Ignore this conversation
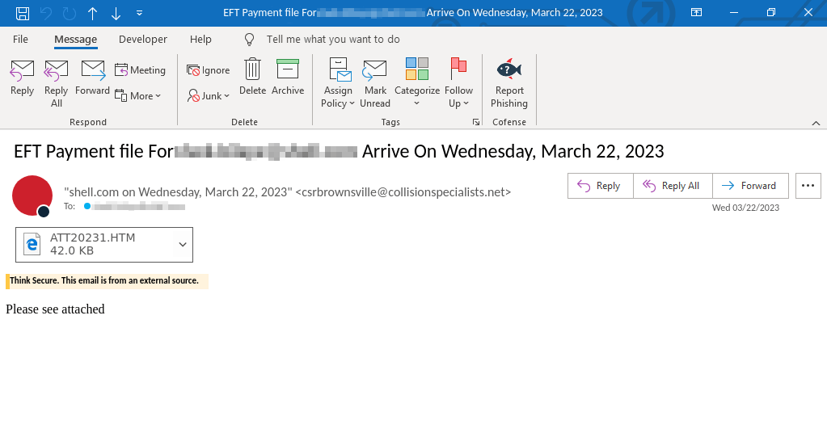This screenshot has height=429, width=827. pyautogui.click(x=209, y=70)
